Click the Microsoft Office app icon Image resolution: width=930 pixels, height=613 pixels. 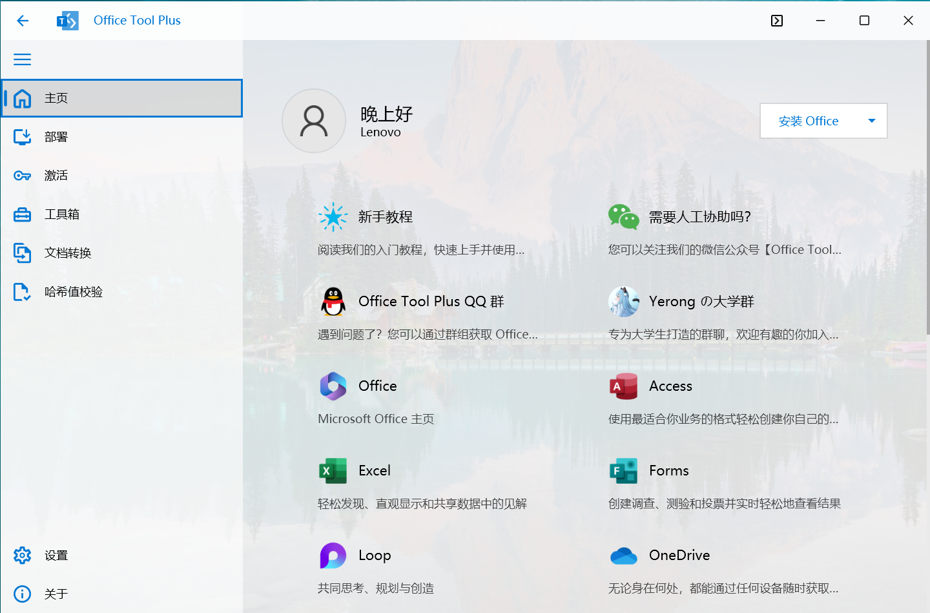pos(333,386)
